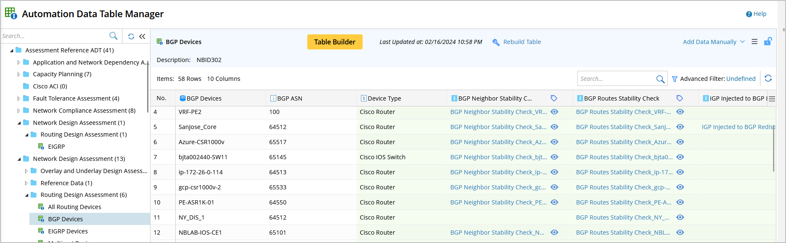Collapse the left navigation pane
Screen dimensions: 786x243
[x=142, y=36]
